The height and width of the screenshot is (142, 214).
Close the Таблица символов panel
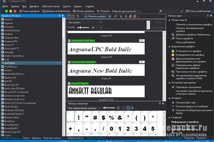(x=163, y=104)
